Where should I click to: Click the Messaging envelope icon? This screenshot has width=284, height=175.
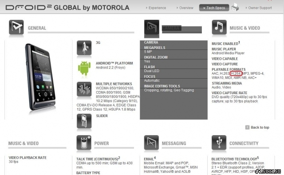151,143
